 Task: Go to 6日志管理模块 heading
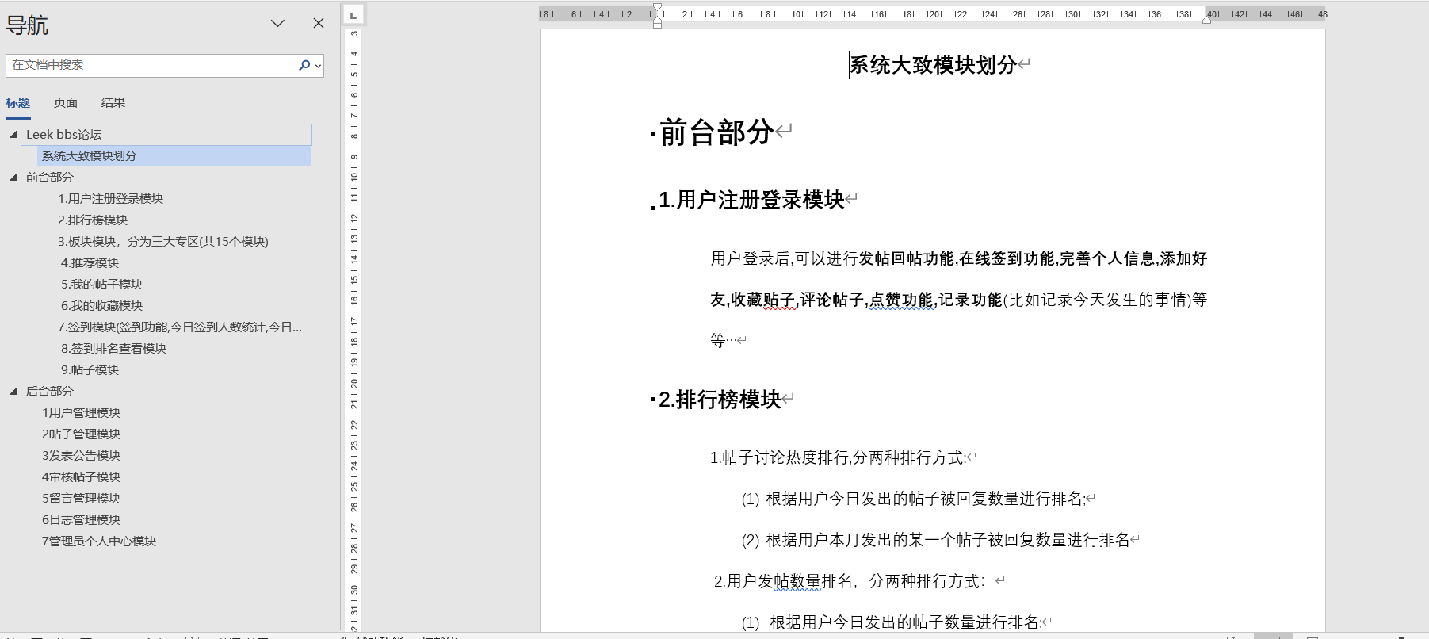pyautogui.click(x=81, y=520)
